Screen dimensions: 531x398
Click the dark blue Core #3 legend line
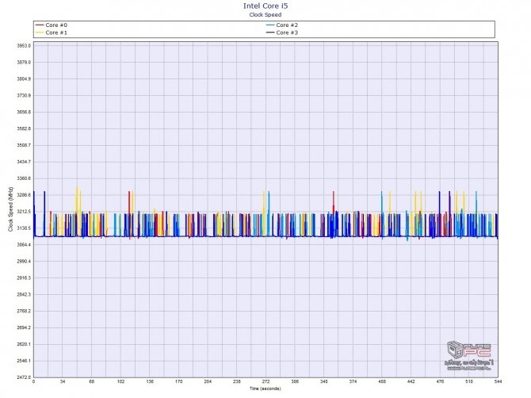click(270, 33)
